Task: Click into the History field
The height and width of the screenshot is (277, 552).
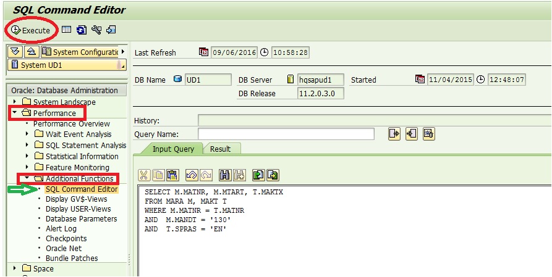Action: click(375, 120)
